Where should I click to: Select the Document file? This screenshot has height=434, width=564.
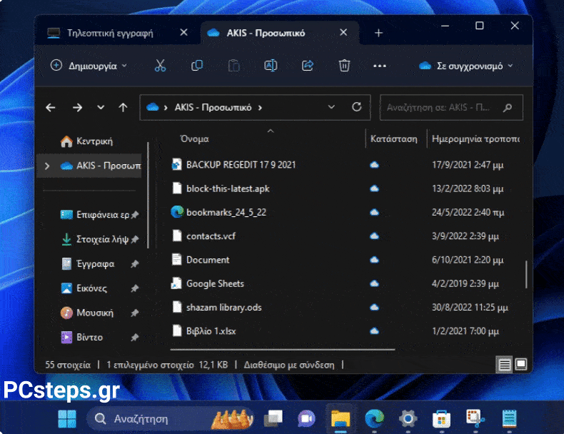(x=208, y=260)
